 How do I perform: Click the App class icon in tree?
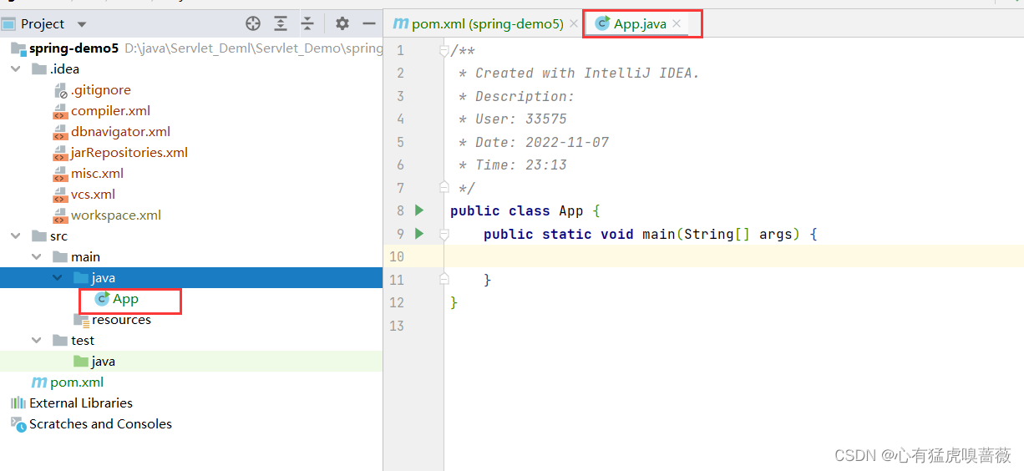pyautogui.click(x=102, y=299)
